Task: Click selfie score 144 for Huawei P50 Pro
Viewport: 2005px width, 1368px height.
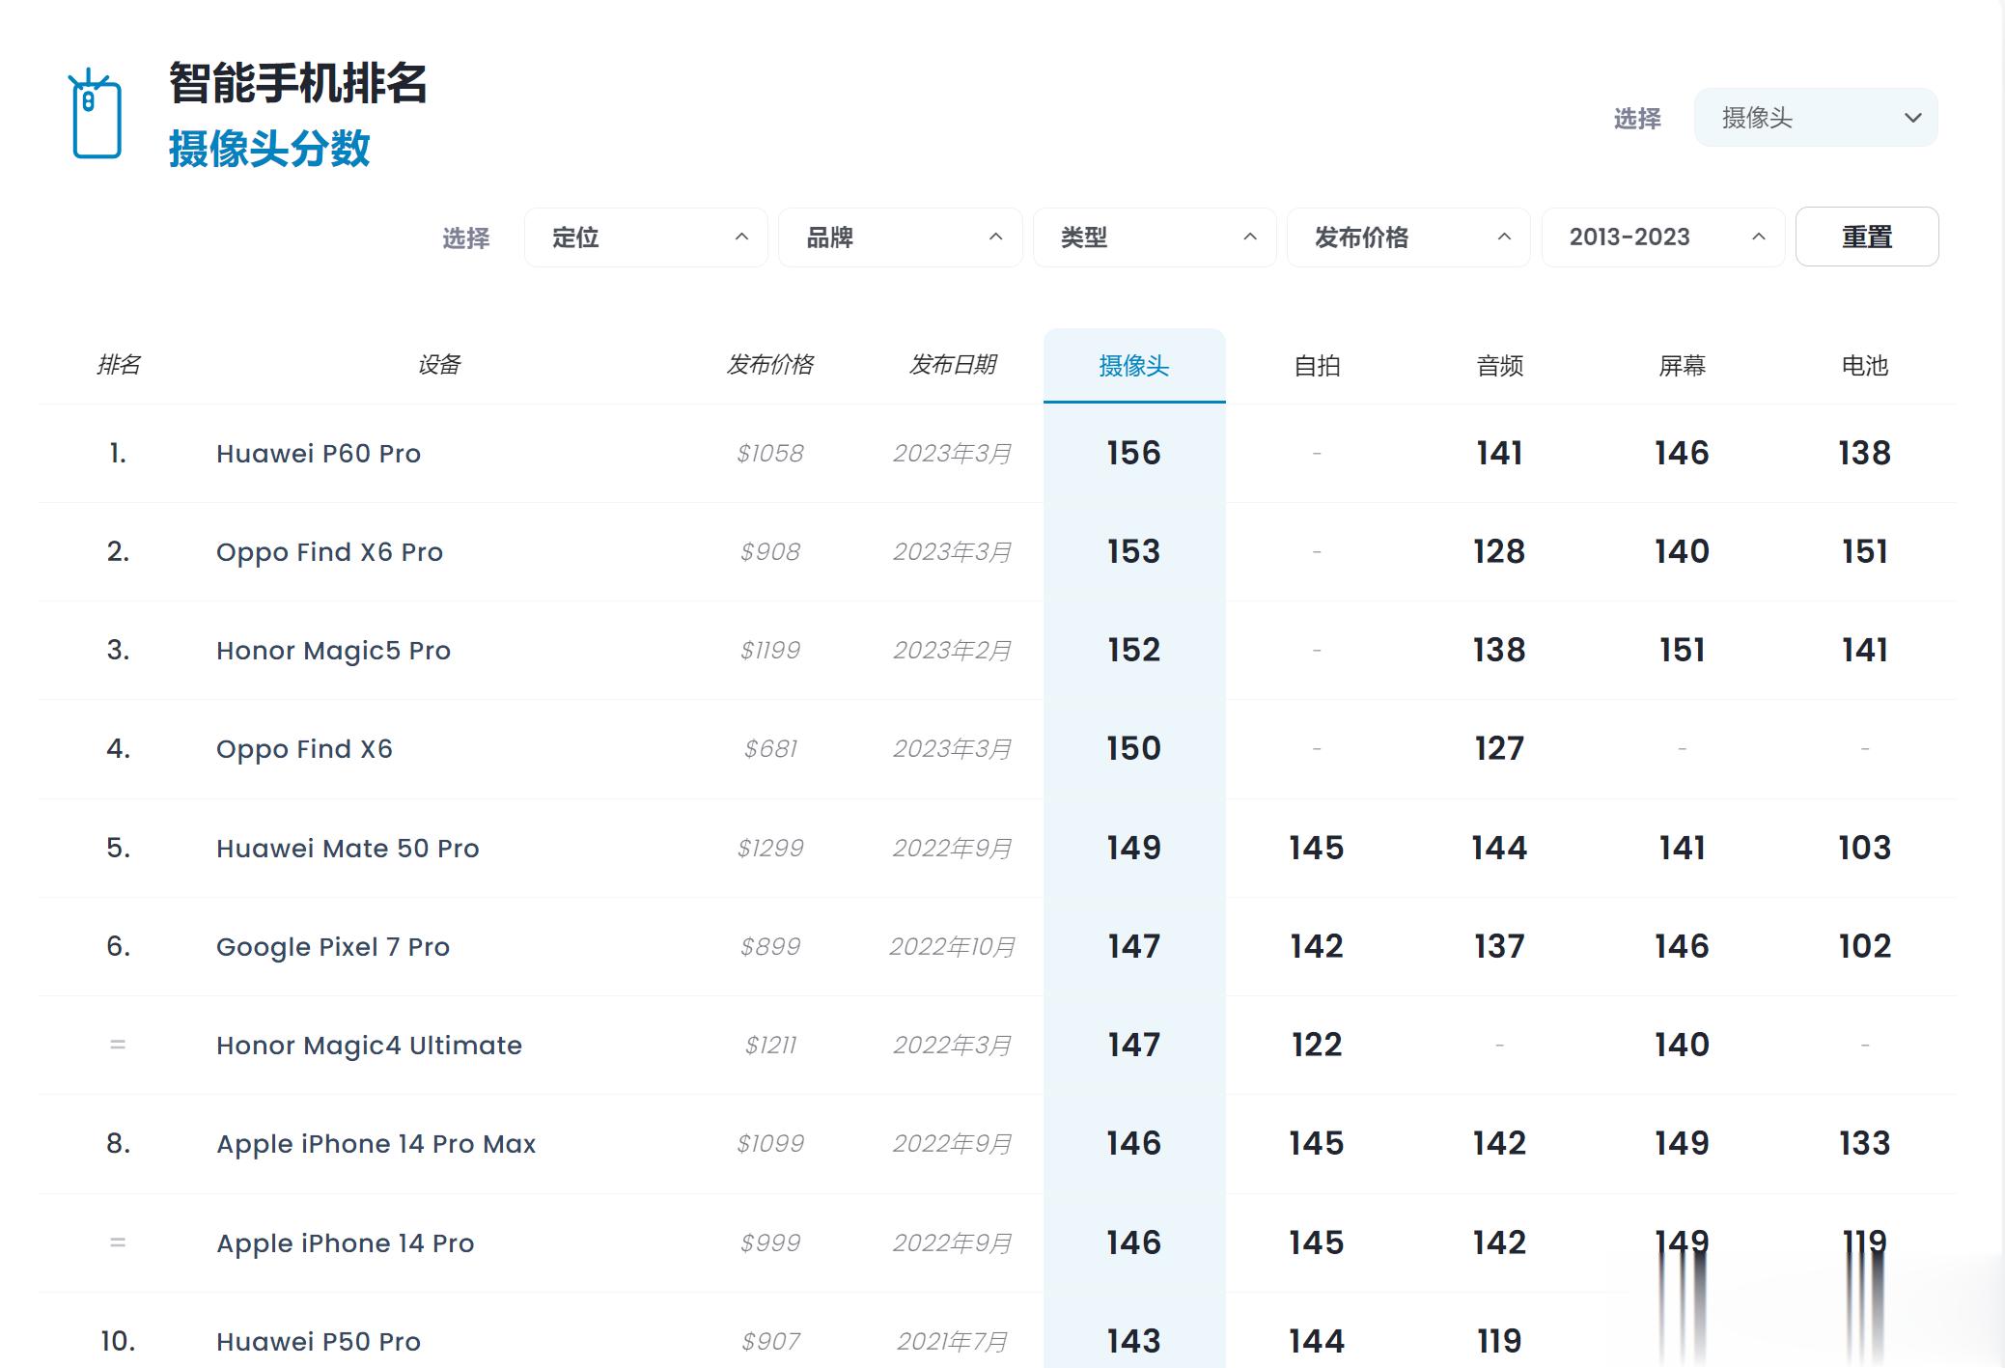Action: pyautogui.click(x=1317, y=1342)
